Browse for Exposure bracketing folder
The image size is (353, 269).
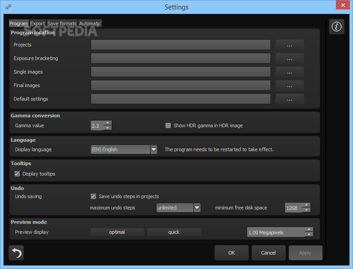pyautogui.click(x=290, y=58)
